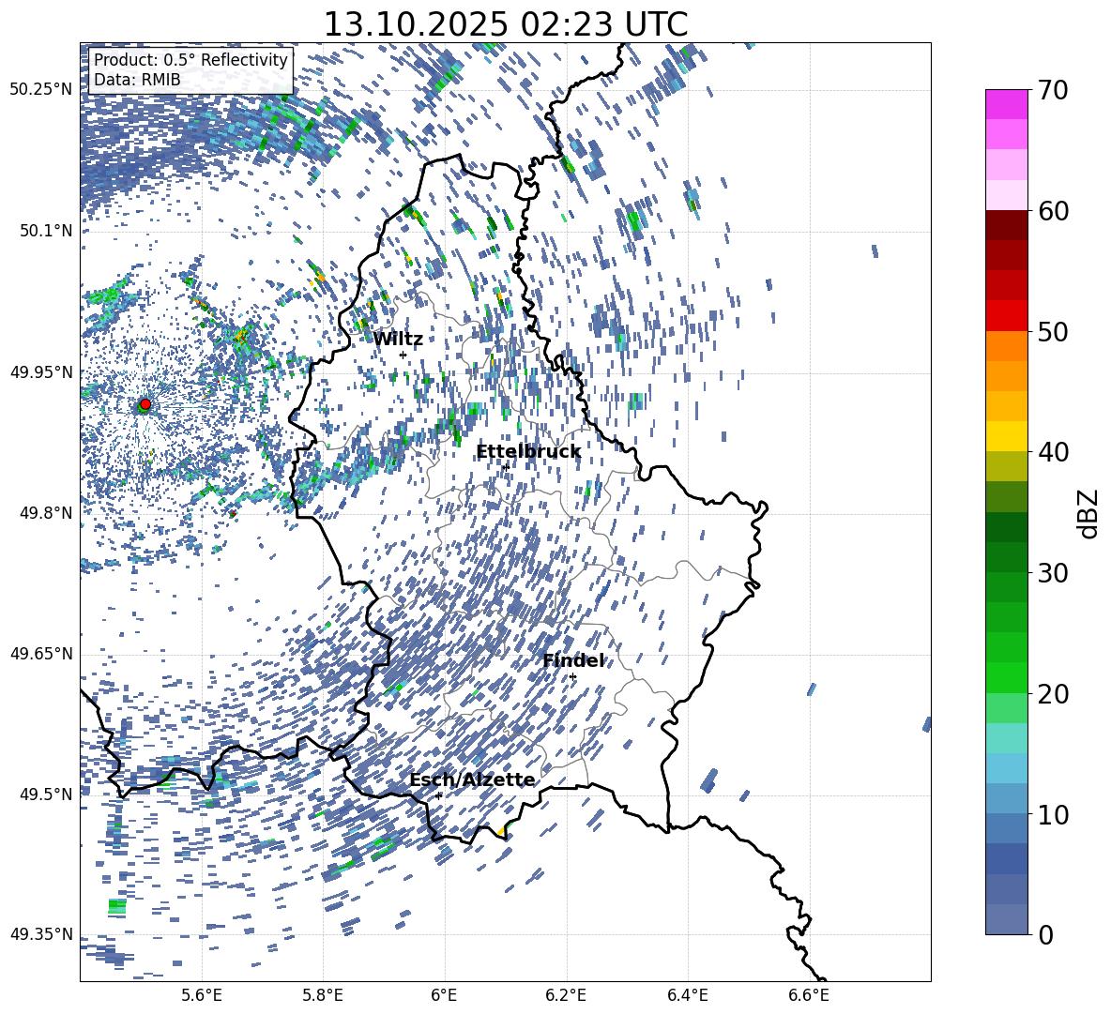
Task: Click the colorbar 0 tick label
Action: click(x=1045, y=934)
